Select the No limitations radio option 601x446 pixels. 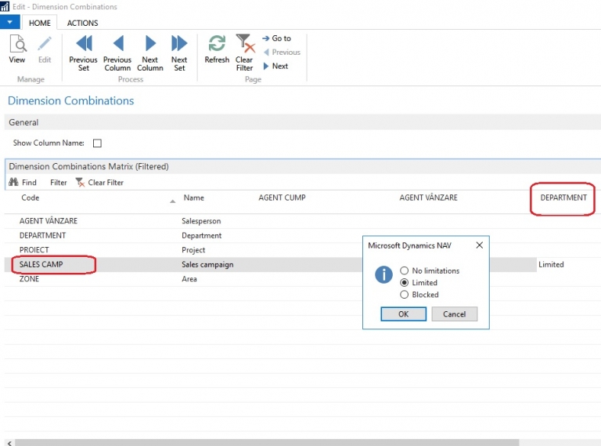(x=405, y=270)
